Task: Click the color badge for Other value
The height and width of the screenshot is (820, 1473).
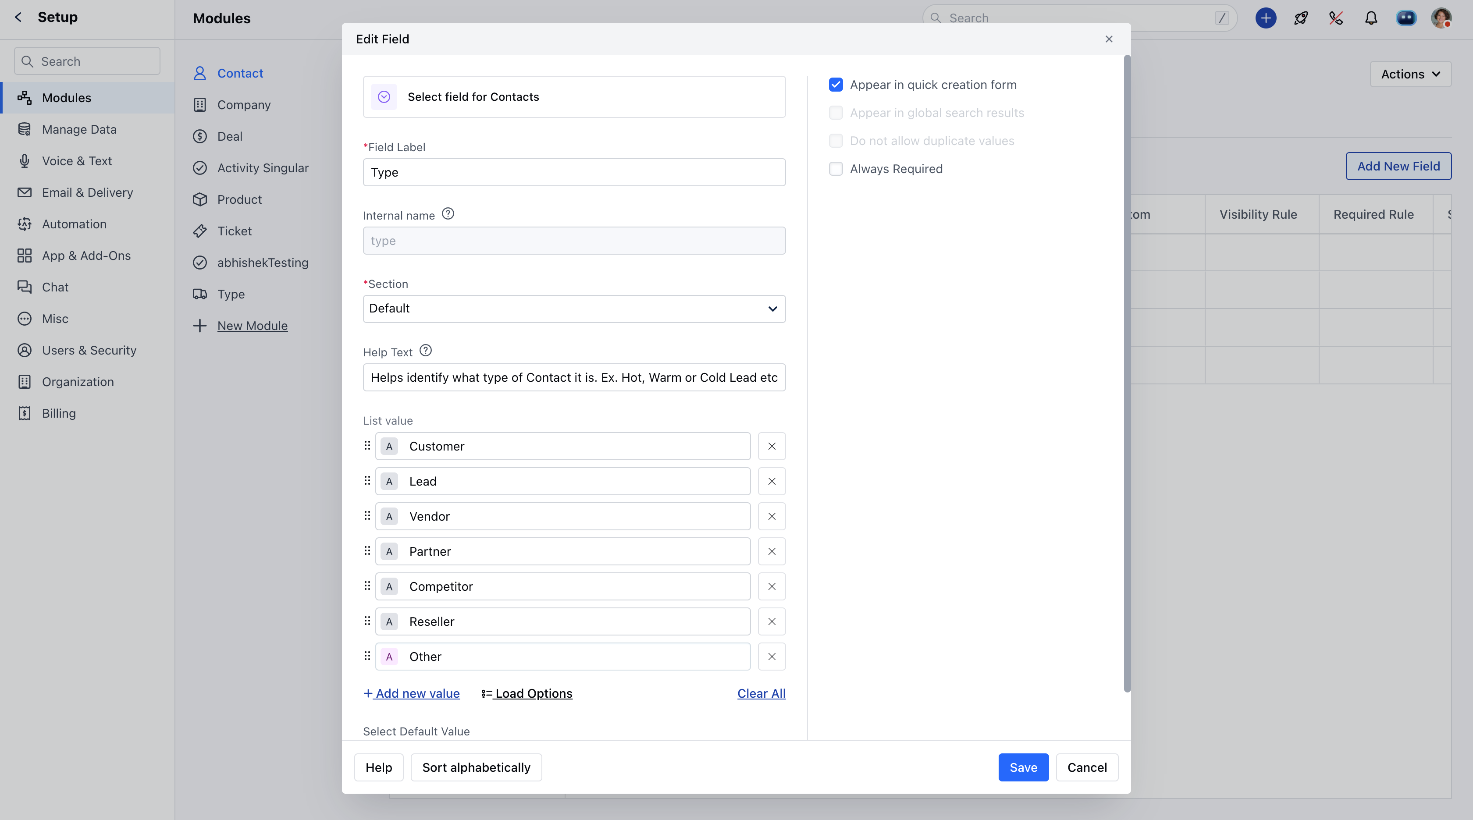Action: coord(389,657)
